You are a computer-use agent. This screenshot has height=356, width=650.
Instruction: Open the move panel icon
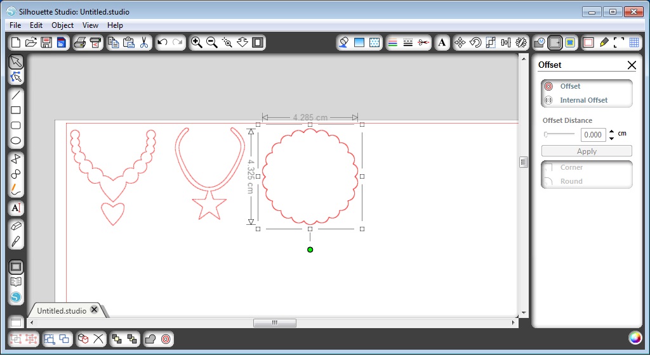click(460, 42)
